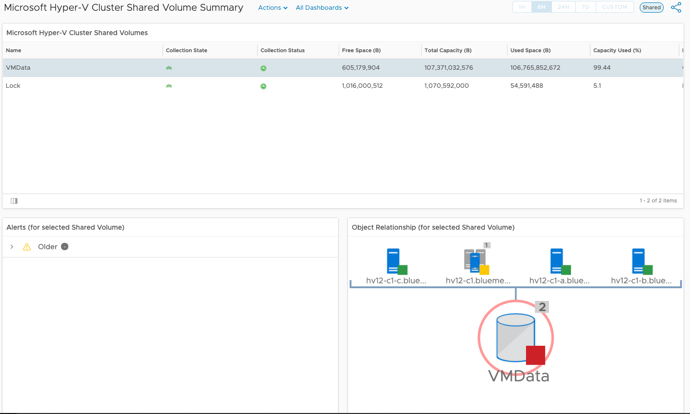Image resolution: width=690 pixels, height=414 pixels.
Task: Select the VMData datastore cylinder icon
Action: click(x=515, y=337)
